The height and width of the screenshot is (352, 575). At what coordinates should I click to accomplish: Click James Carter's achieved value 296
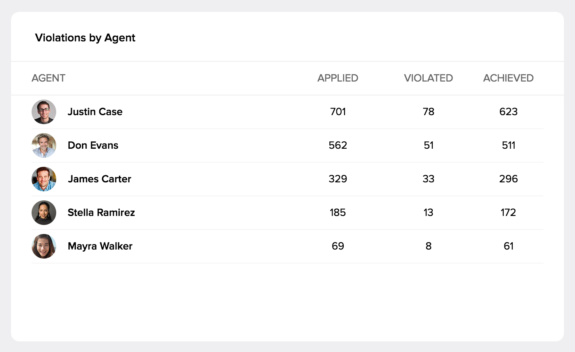(508, 179)
